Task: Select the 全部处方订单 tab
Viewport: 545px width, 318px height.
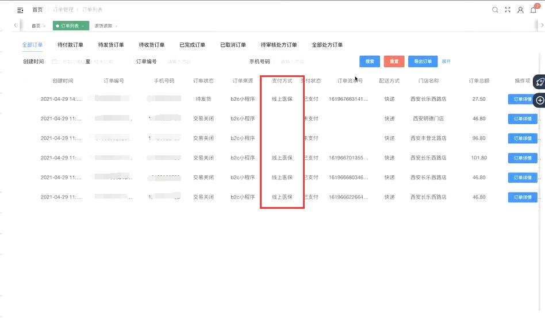Action: (x=327, y=45)
